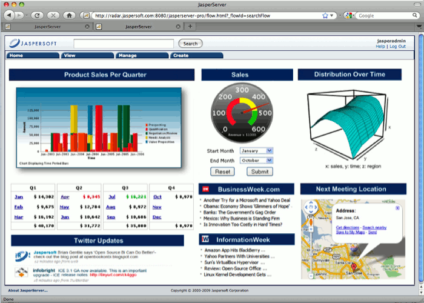Click the Dec month link

click(157, 217)
